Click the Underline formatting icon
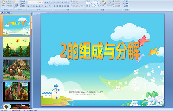Screen dimensions: 173x111 pos(34,6)
